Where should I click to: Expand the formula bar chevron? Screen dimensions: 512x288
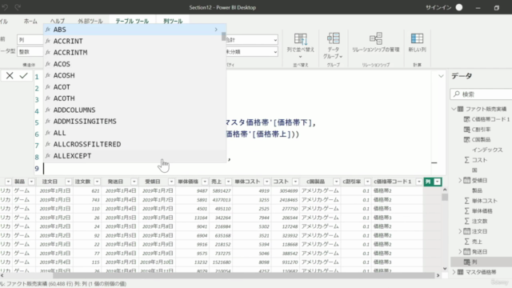(x=441, y=76)
